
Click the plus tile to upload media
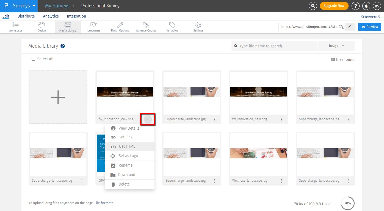[58, 97]
